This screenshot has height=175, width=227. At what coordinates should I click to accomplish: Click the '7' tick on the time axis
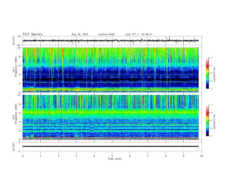click(148, 156)
